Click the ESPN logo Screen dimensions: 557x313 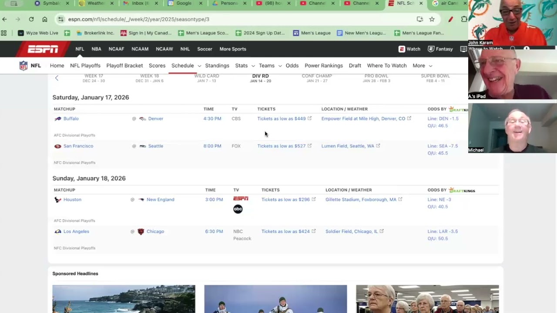point(43,49)
